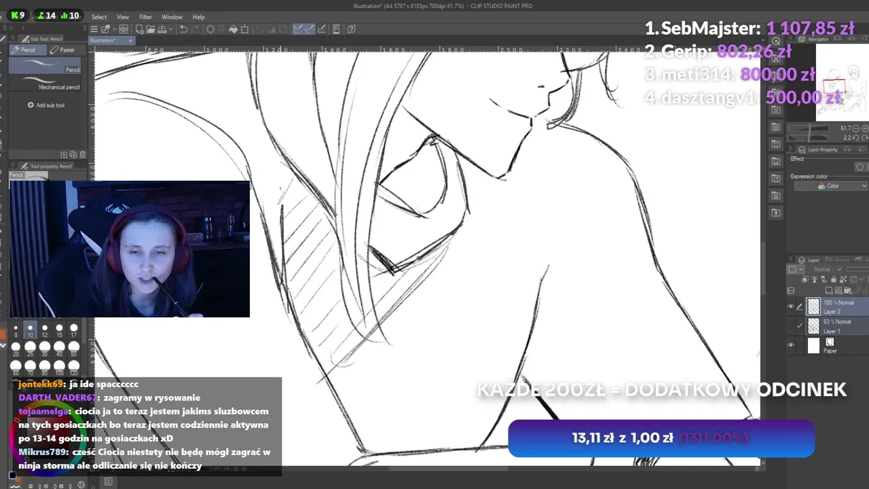Show Layer 1 via visibility box
Image resolution: width=869 pixels, height=489 pixels.
(790, 325)
